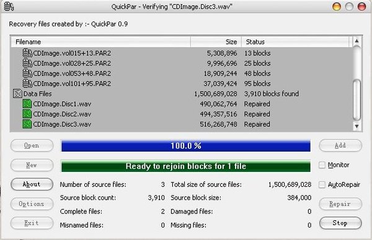372x240 pixels.
Task: Click the '3,910 blocks found' status text
Action: [x=272, y=94]
